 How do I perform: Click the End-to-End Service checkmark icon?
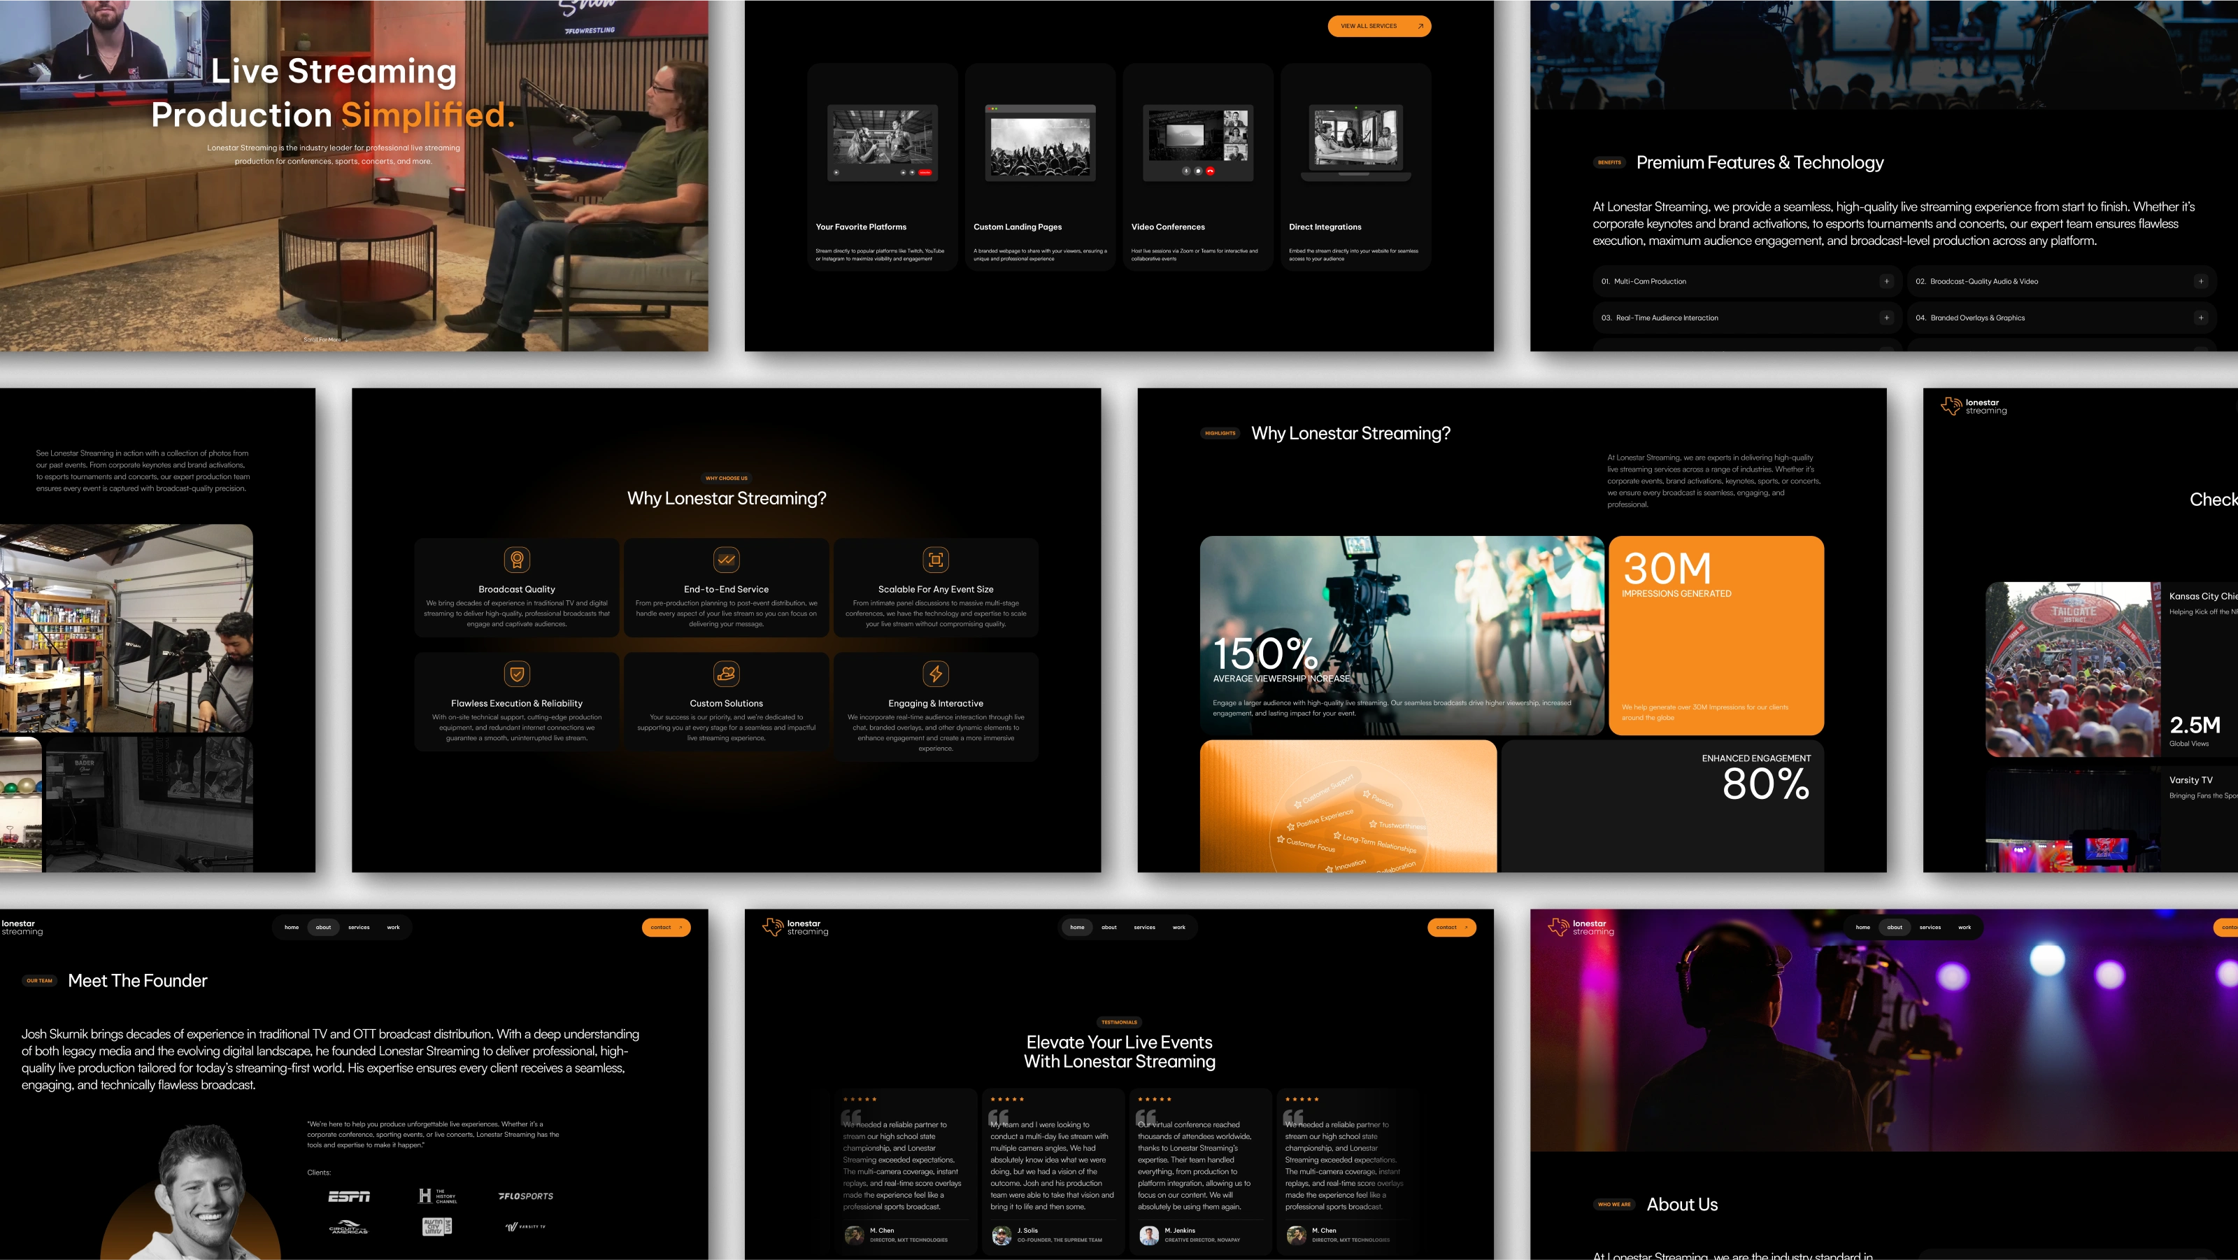[727, 560]
